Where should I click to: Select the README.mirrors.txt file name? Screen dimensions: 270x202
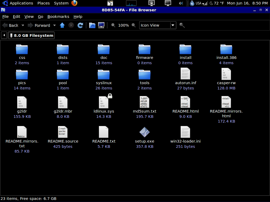pos(22,144)
